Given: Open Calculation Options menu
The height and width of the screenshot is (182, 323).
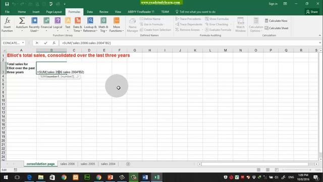Looking at the screenshot, I should tap(256, 25).
